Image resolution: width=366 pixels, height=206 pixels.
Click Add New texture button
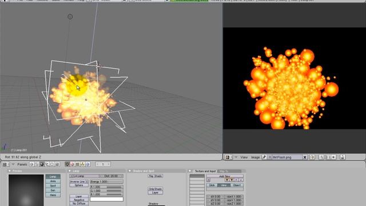pyautogui.click(x=225, y=176)
